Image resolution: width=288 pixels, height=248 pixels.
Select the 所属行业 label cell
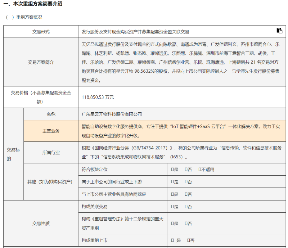[51, 152]
